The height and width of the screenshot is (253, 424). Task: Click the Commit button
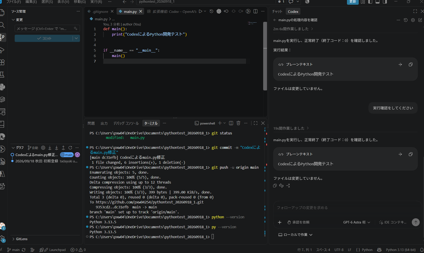tap(44, 38)
